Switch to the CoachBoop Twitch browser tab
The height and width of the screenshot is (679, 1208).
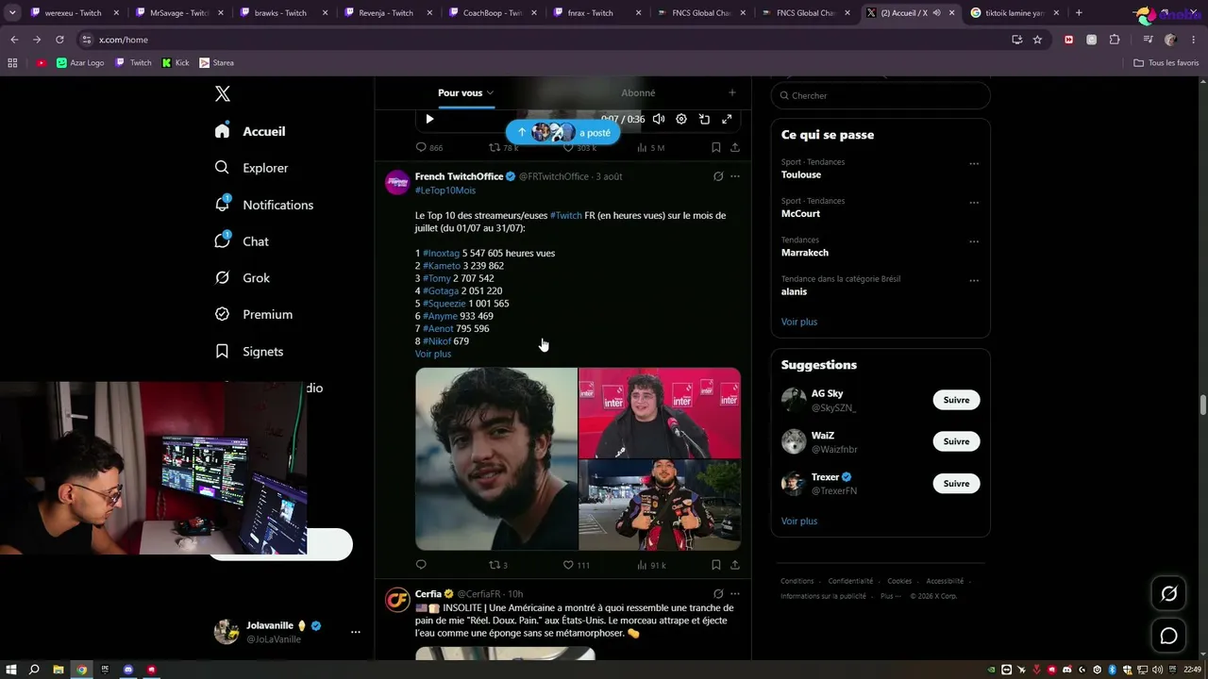tap(491, 13)
